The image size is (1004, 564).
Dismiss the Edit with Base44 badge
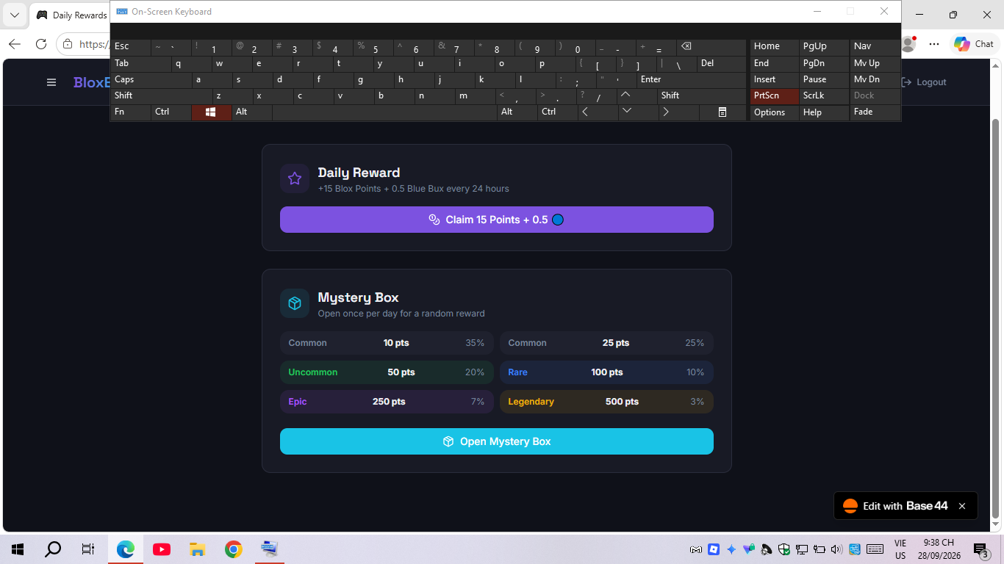click(962, 506)
